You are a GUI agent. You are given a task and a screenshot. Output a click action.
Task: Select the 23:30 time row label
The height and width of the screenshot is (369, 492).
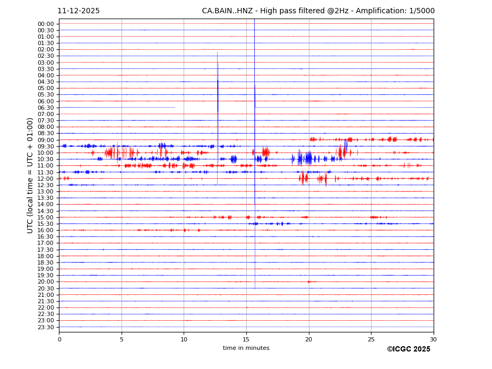(x=46, y=327)
